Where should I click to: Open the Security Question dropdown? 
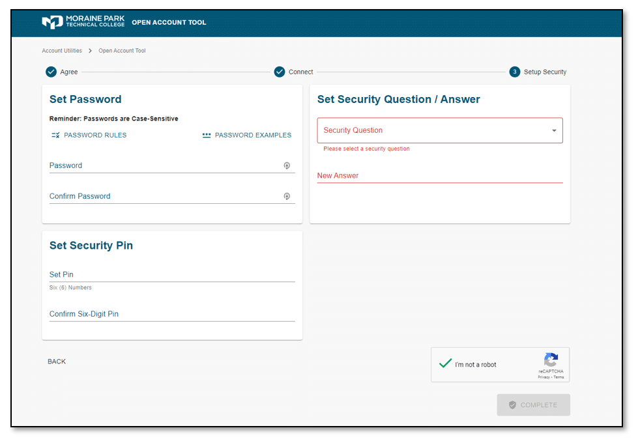(x=433, y=130)
